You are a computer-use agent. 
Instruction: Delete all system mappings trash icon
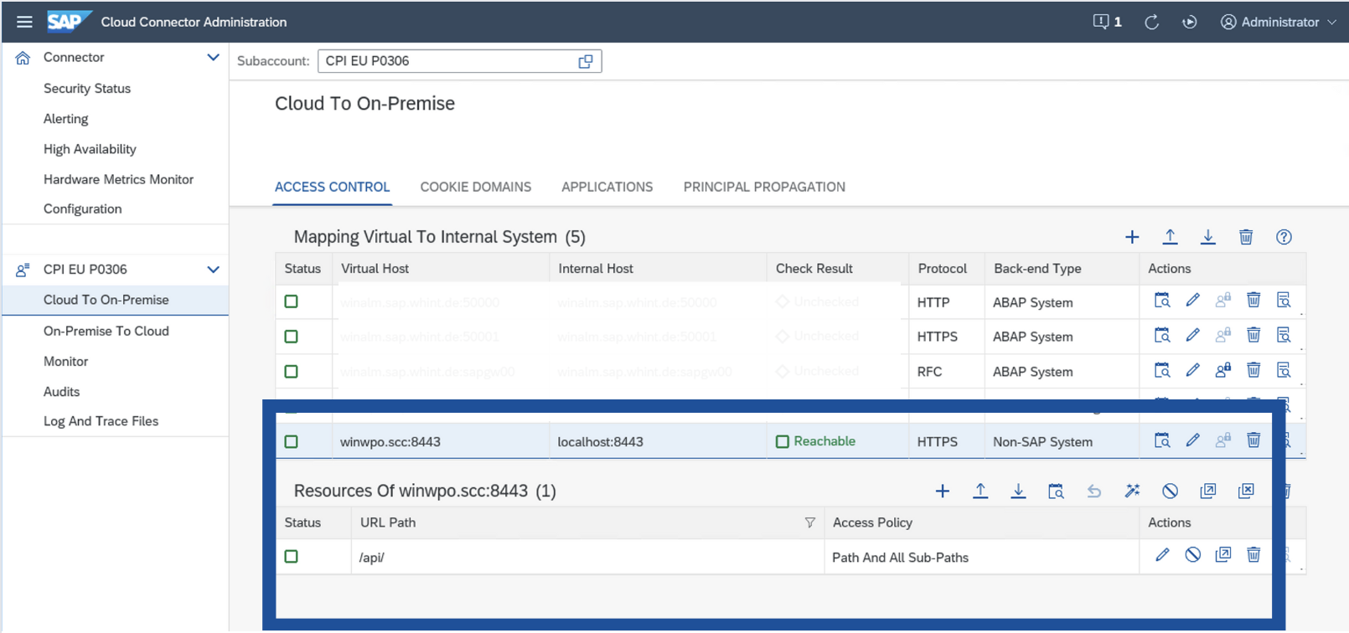point(1246,237)
